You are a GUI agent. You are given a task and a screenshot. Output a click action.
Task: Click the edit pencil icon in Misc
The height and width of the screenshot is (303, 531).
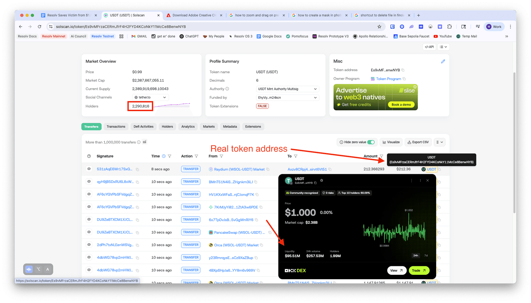pyautogui.click(x=443, y=61)
